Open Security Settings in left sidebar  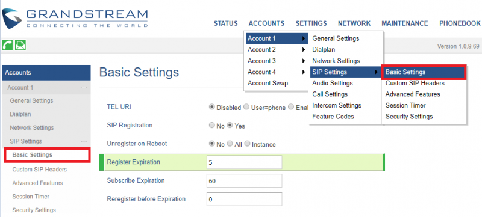pyautogui.click(x=34, y=210)
